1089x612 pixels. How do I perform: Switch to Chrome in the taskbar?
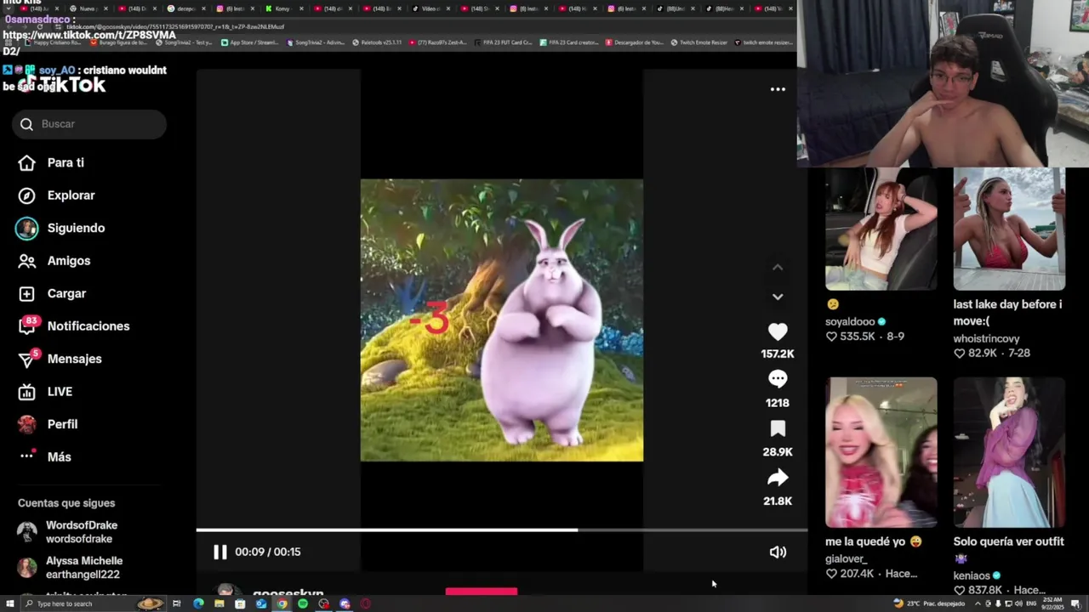[x=282, y=603]
